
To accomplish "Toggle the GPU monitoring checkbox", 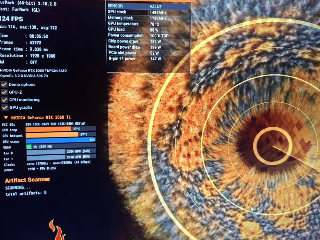I will coord(4,100).
